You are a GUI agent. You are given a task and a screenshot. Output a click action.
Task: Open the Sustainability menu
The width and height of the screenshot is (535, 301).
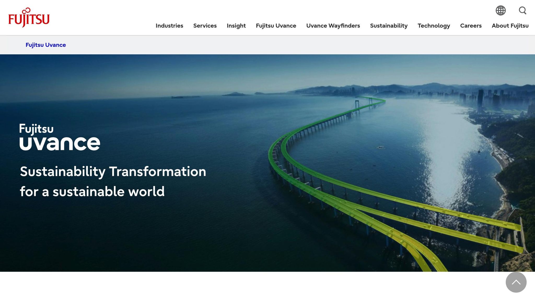tap(389, 26)
